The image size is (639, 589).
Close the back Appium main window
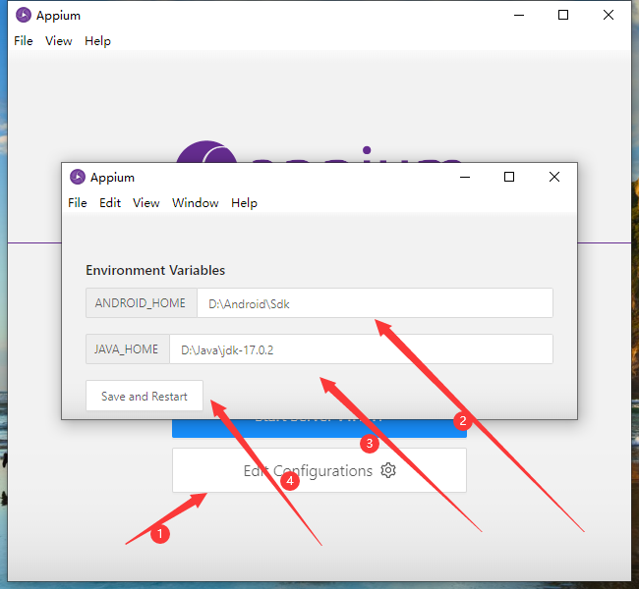click(x=609, y=15)
